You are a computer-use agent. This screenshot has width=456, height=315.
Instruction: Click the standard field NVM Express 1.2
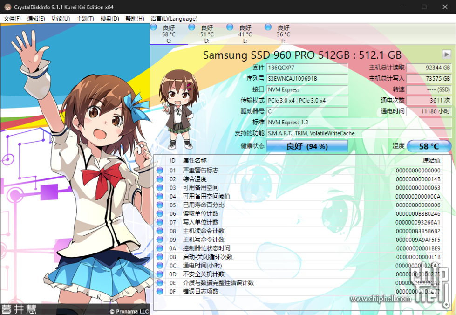(x=359, y=122)
